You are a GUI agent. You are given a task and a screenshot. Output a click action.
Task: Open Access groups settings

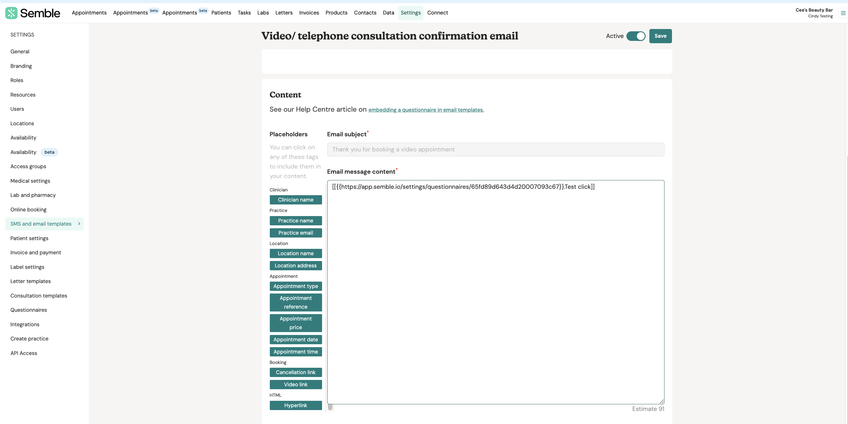(x=28, y=166)
